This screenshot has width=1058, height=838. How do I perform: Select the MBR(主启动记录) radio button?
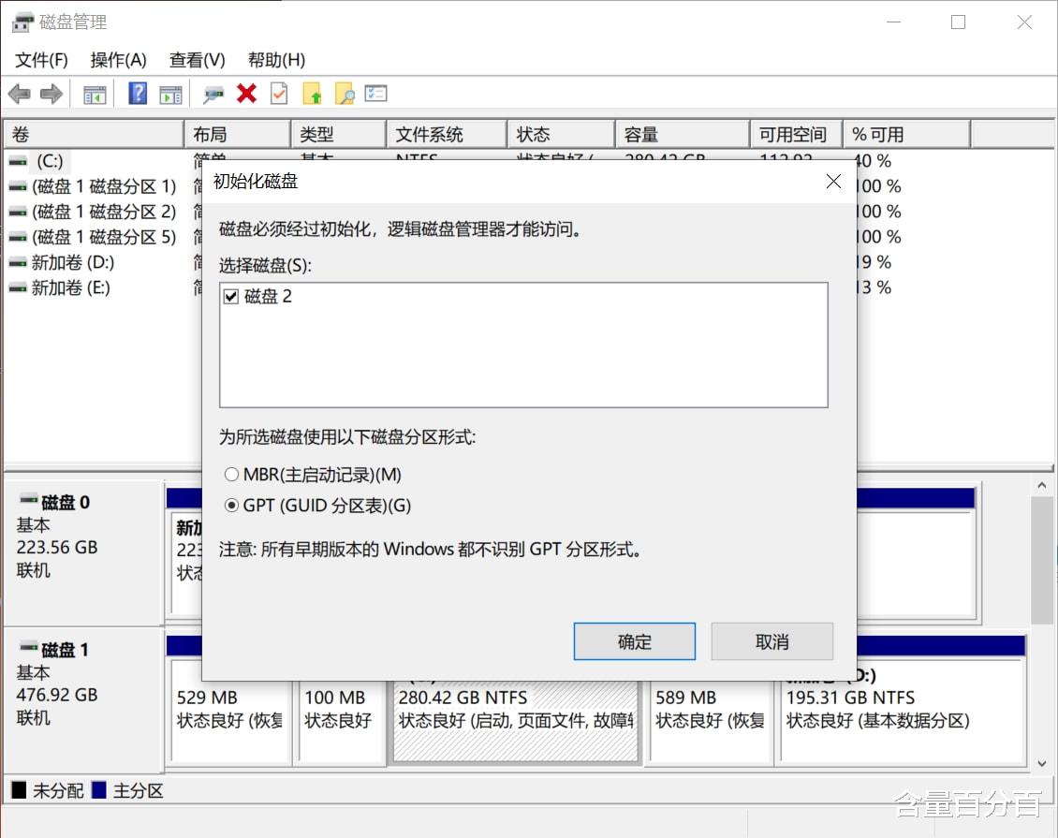click(231, 475)
